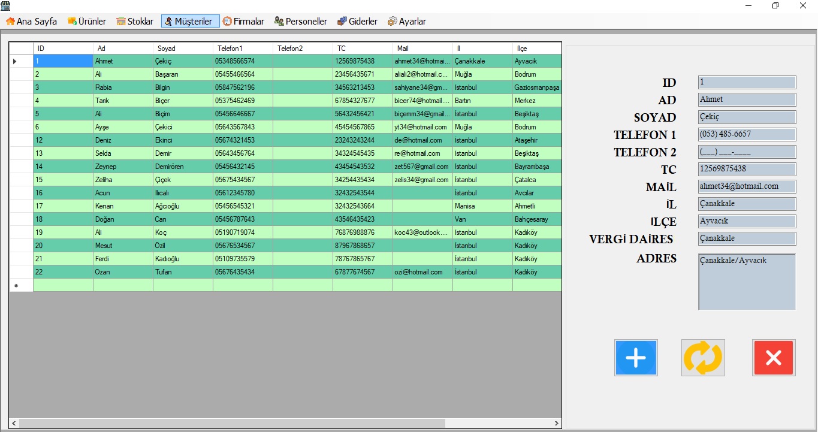Select the Müşteriler menu item

pos(190,22)
